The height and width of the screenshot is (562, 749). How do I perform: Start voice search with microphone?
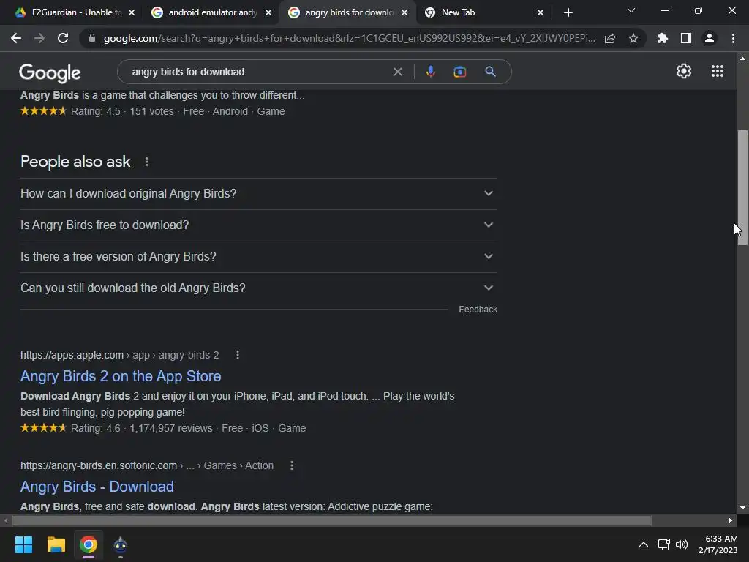[x=430, y=72]
